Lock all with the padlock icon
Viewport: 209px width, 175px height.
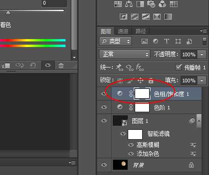151,80
